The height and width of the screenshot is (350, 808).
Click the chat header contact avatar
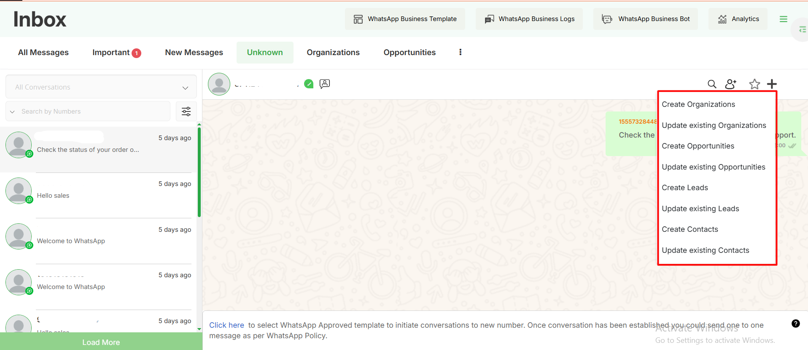[219, 84]
